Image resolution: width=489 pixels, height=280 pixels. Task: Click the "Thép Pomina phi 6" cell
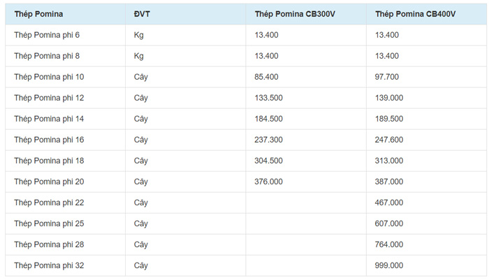[x=47, y=35]
